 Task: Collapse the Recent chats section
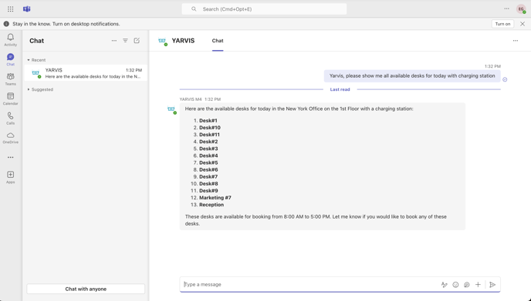(36, 60)
